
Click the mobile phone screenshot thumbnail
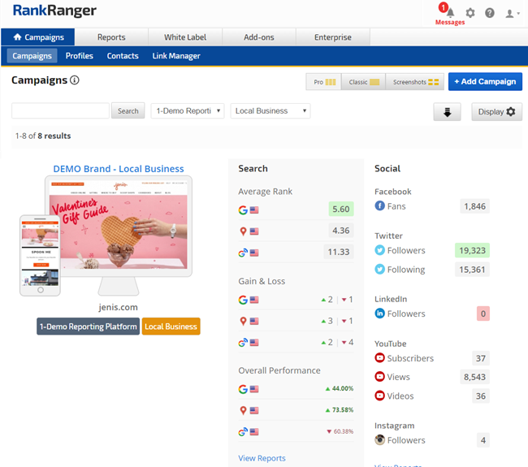pos(40,255)
